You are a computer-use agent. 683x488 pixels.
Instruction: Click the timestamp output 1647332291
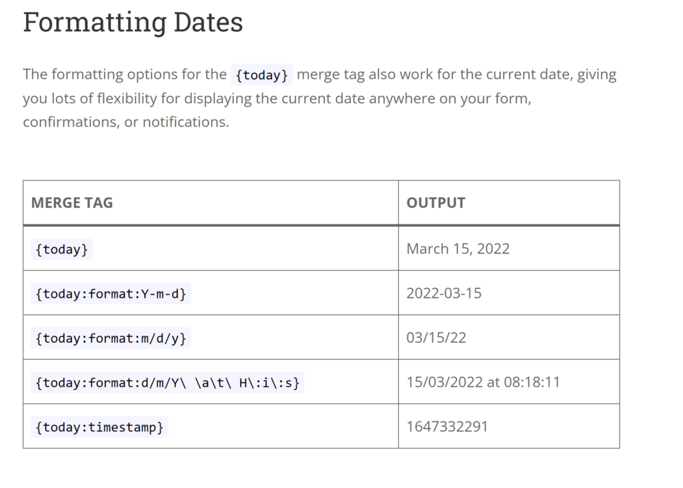point(447,427)
